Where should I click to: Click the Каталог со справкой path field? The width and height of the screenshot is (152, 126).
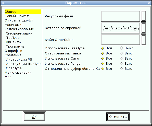tap(121, 28)
